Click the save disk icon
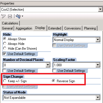The width and height of the screenshot is (103, 103). click(x=10, y=16)
